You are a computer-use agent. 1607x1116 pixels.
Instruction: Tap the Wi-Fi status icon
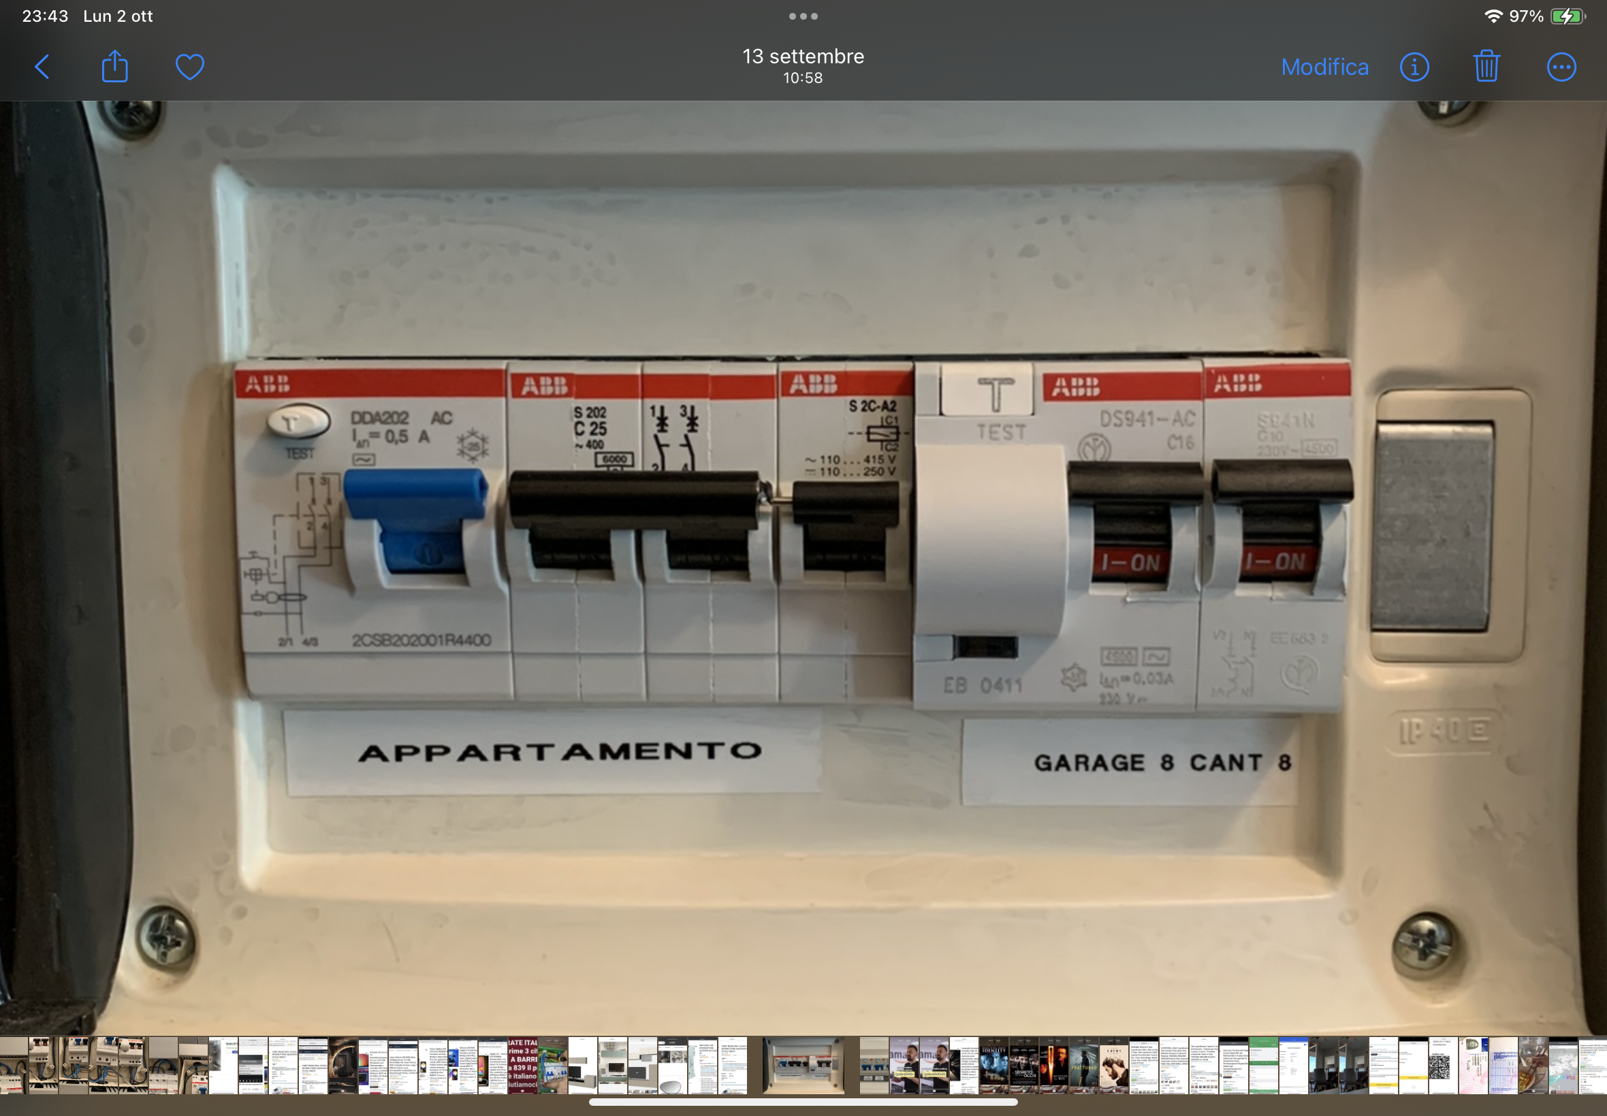[x=1493, y=16]
